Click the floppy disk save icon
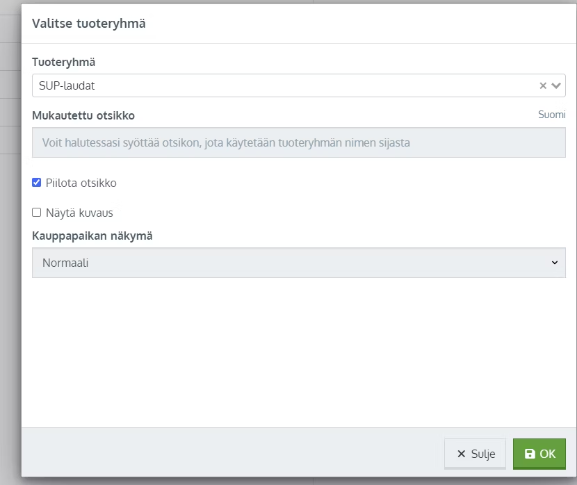This screenshot has width=577, height=485. [530, 454]
